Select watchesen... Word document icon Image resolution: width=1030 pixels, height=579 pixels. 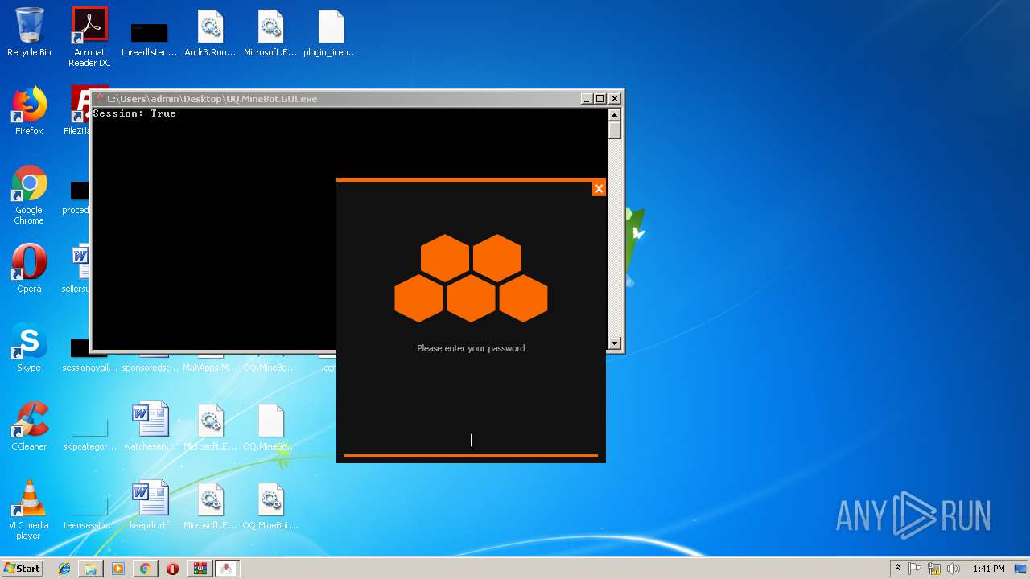pyautogui.click(x=150, y=426)
